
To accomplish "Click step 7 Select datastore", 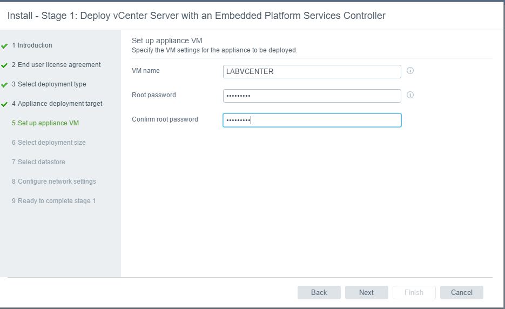I will (x=38, y=162).
